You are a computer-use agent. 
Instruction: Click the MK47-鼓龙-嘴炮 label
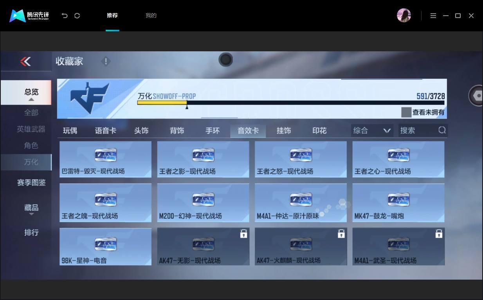tap(379, 216)
